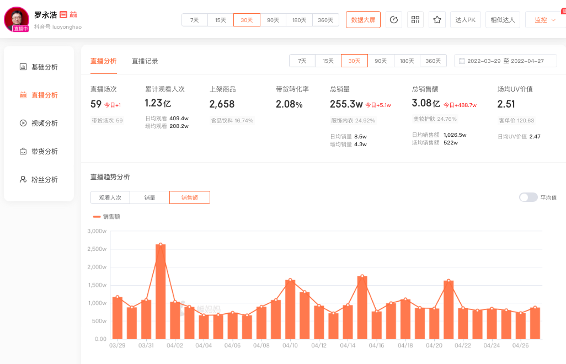The height and width of the screenshot is (364, 566).
Task: Click the 达人PK button
Action: [465, 20]
